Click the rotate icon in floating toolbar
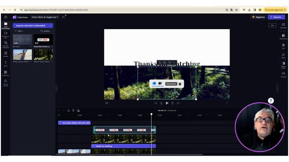The width and height of the screenshot is (289, 162). coord(169,63)
